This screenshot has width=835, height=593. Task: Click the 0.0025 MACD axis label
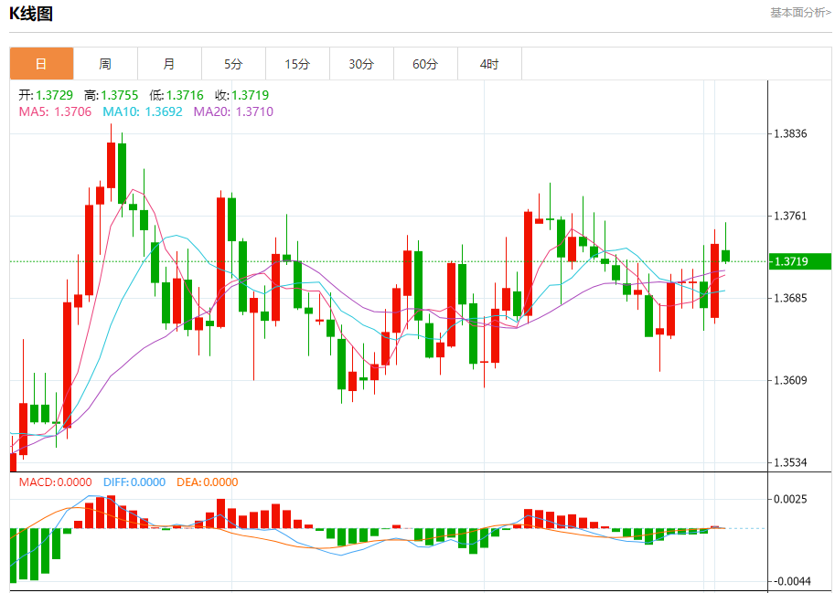(x=790, y=499)
